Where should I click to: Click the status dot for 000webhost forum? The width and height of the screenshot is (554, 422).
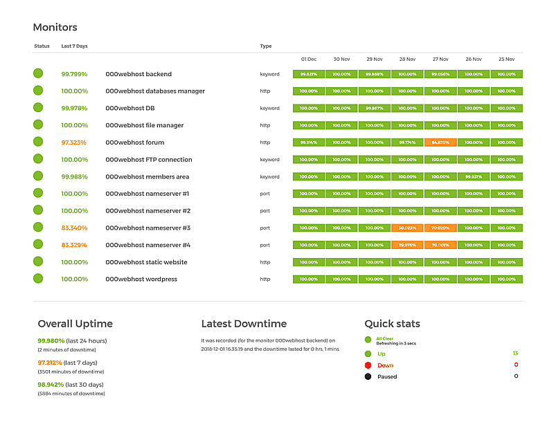coord(38,142)
